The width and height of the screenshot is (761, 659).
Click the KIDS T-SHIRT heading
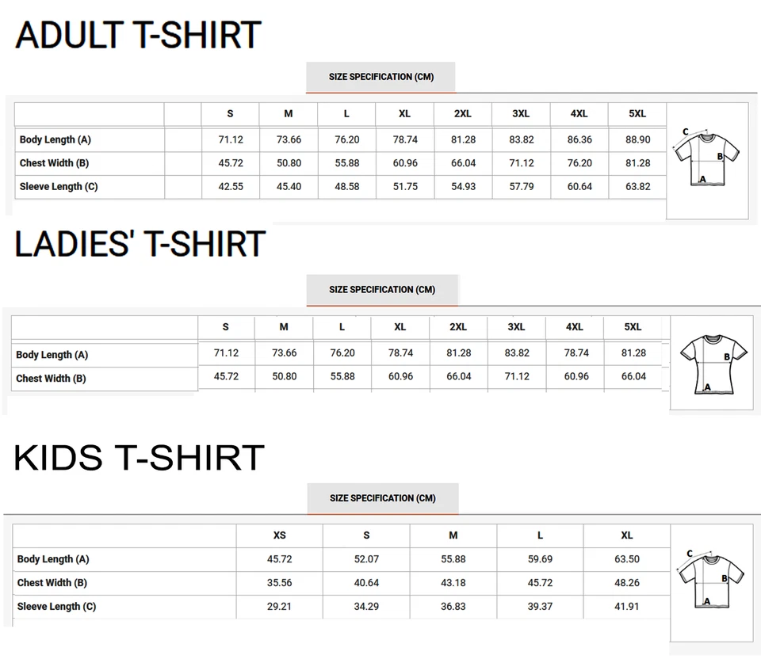tap(139, 458)
